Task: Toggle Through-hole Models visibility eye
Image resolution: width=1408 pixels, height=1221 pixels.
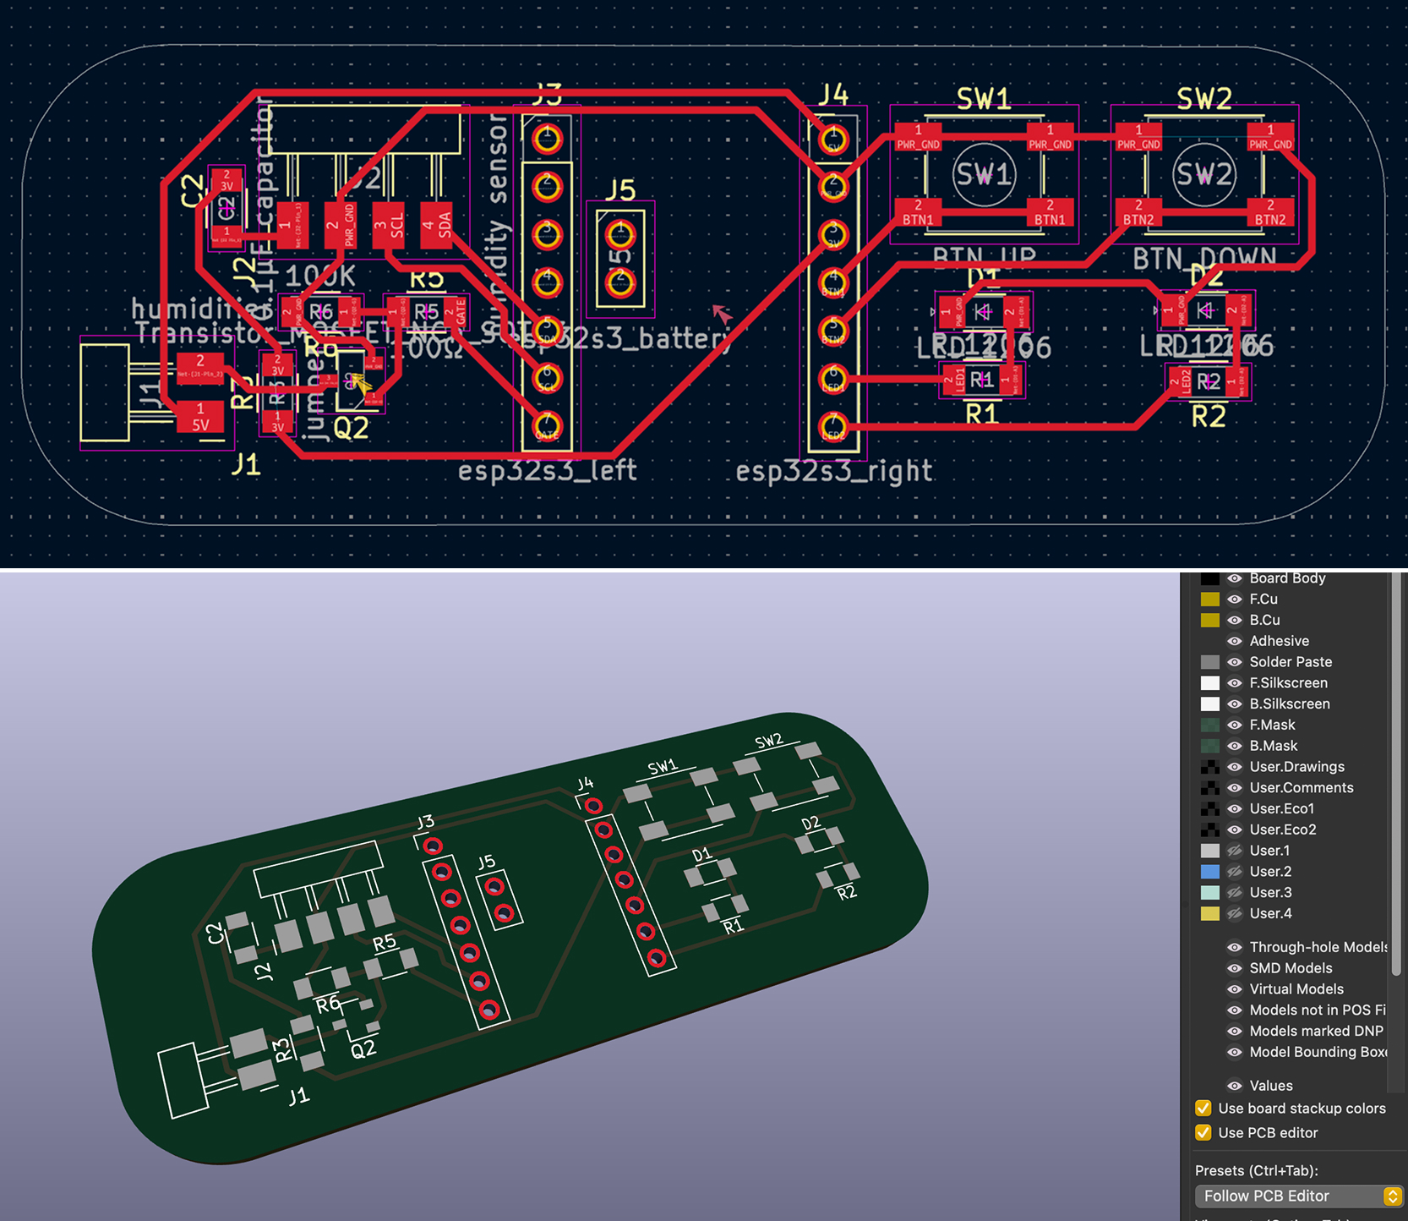Action: point(1234,947)
